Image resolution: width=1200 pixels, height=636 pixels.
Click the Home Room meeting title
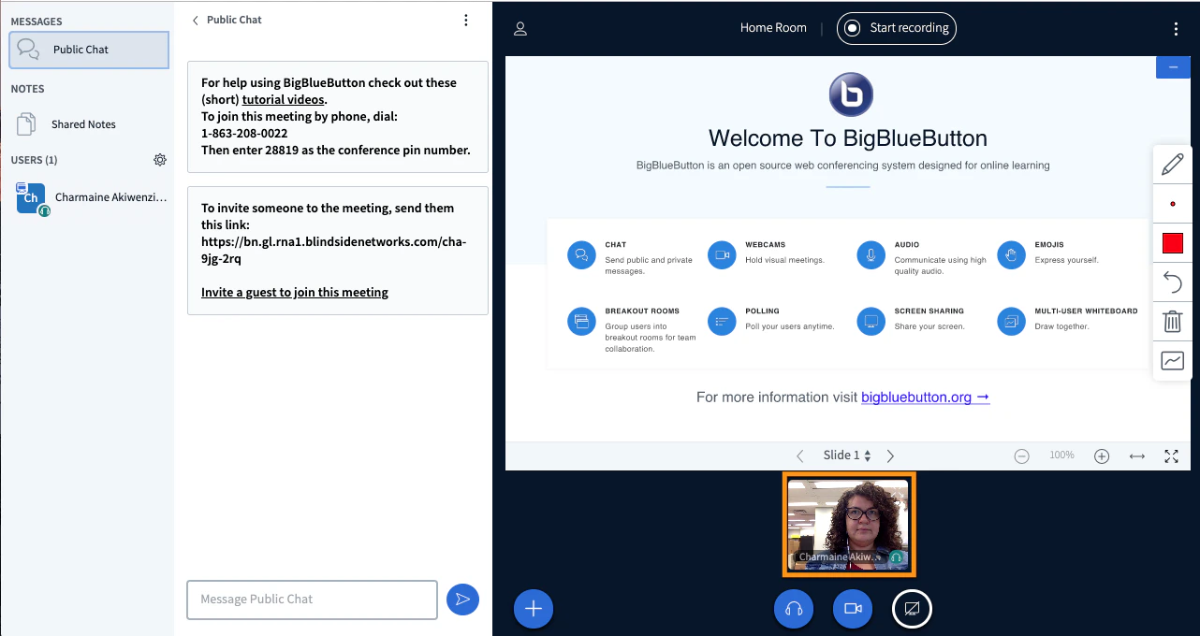773,28
